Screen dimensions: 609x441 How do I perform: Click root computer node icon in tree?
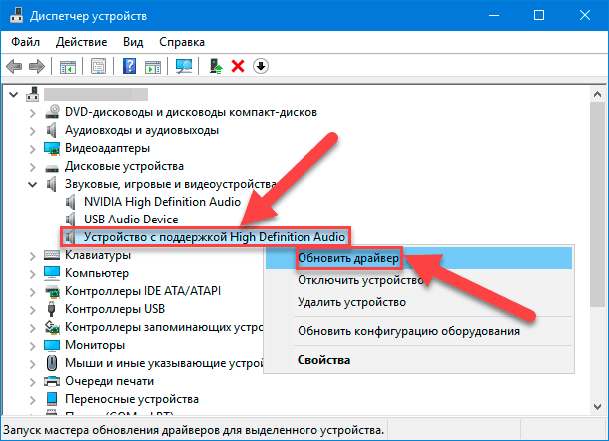[33, 94]
